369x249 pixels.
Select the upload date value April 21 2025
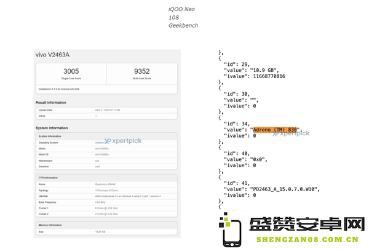108,110
